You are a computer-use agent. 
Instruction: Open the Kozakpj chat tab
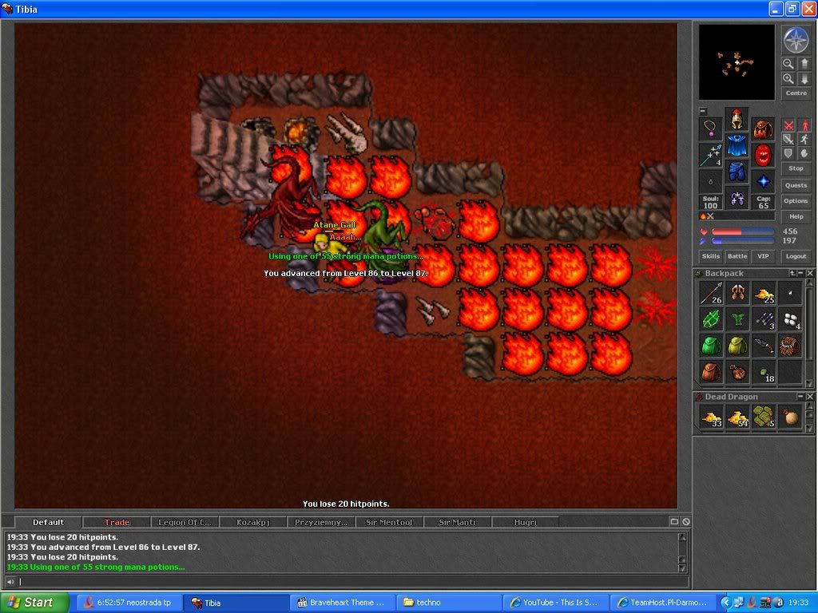click(x=253, y=522)
